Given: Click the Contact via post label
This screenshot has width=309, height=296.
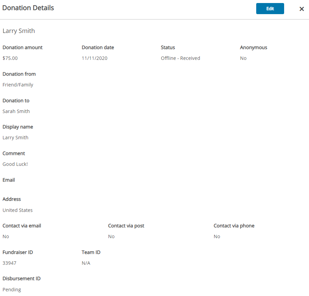Looking at the screenshot, I should coord(126,226).
